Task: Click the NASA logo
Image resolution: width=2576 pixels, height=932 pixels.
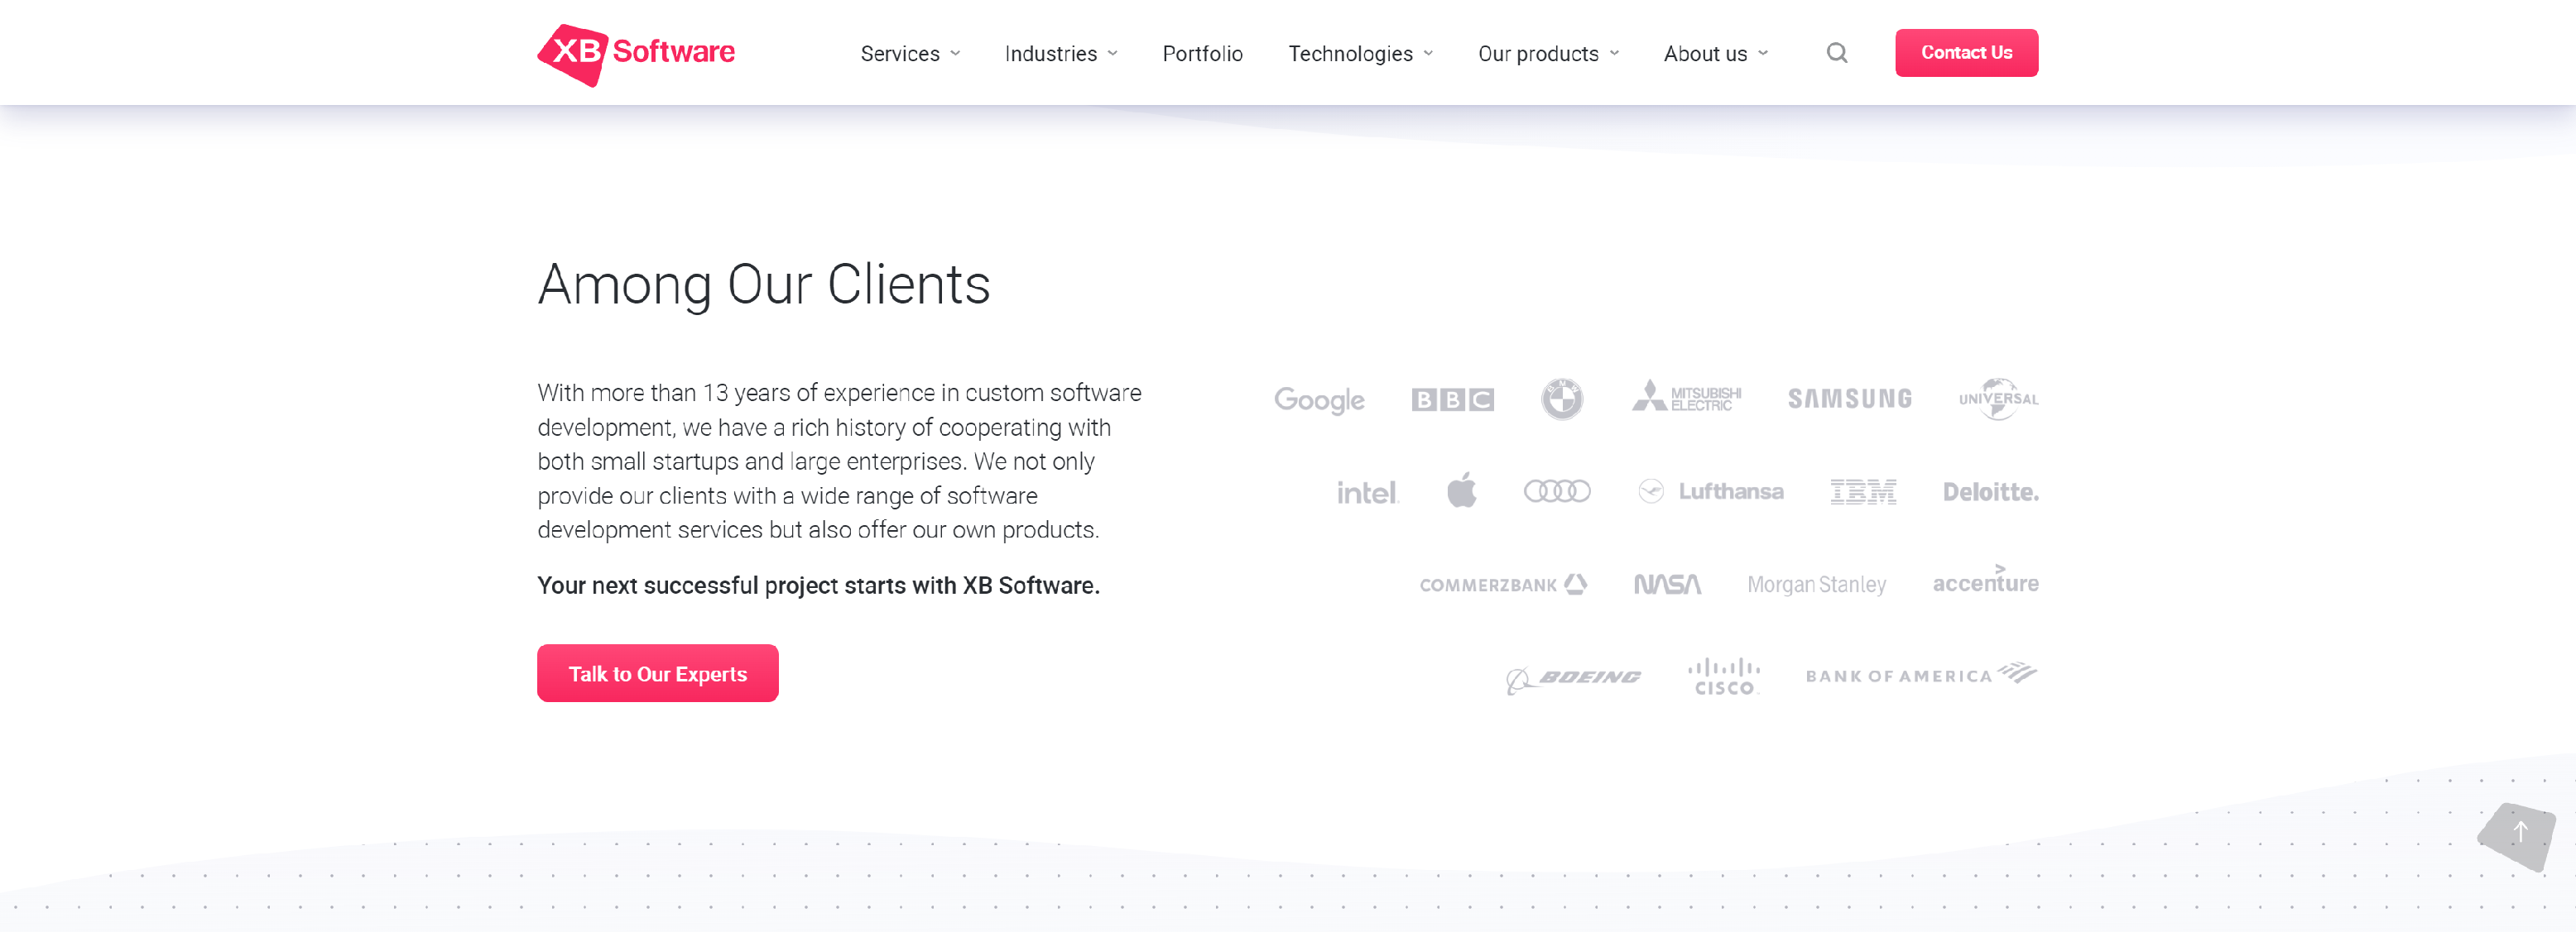Action: [1667, 585]
